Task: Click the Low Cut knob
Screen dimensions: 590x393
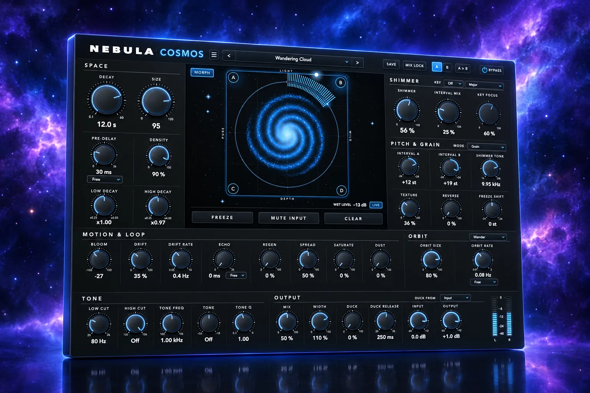Action: (x=99, y=324)
